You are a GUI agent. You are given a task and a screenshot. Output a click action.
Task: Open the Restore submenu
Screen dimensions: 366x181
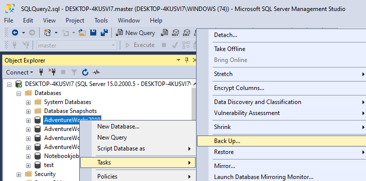pos(281,152)
